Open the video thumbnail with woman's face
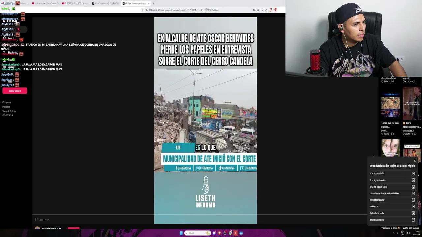The height and width of the screenshot is (237, 422). point(391,147)
